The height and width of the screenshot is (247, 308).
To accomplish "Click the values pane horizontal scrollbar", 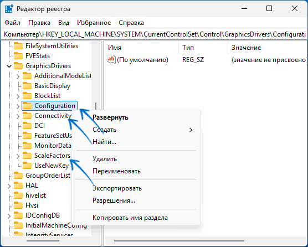I will tap(179, 241).
